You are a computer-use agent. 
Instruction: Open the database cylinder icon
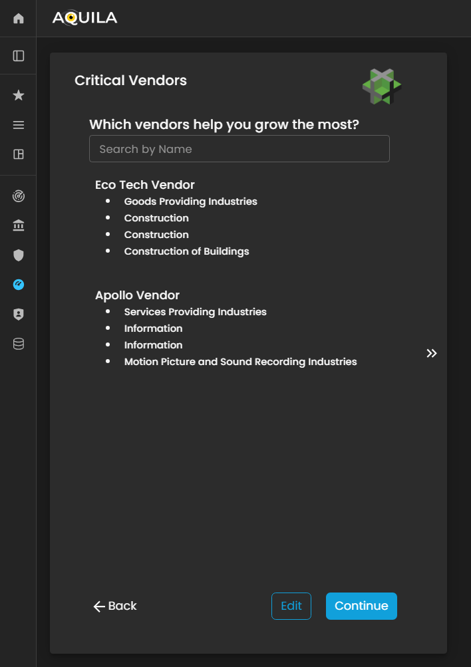19,344
